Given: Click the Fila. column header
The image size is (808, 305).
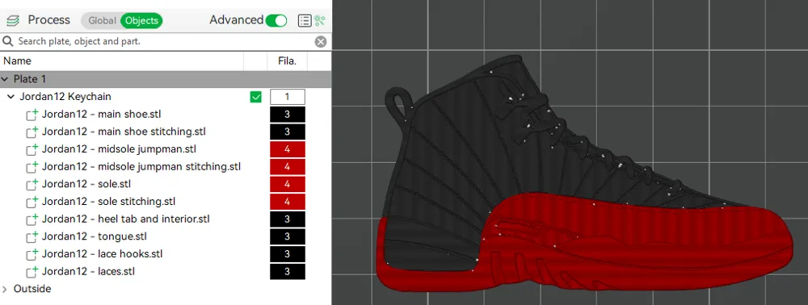Looking at the screenshot, I should 287,61.
